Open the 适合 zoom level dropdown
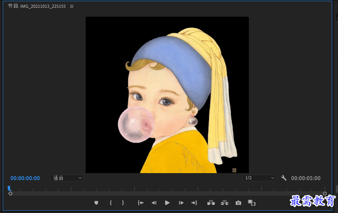Image resolution: width=338 pixels, height=213 pixels. pyautogui.click(x=67, y=178)
